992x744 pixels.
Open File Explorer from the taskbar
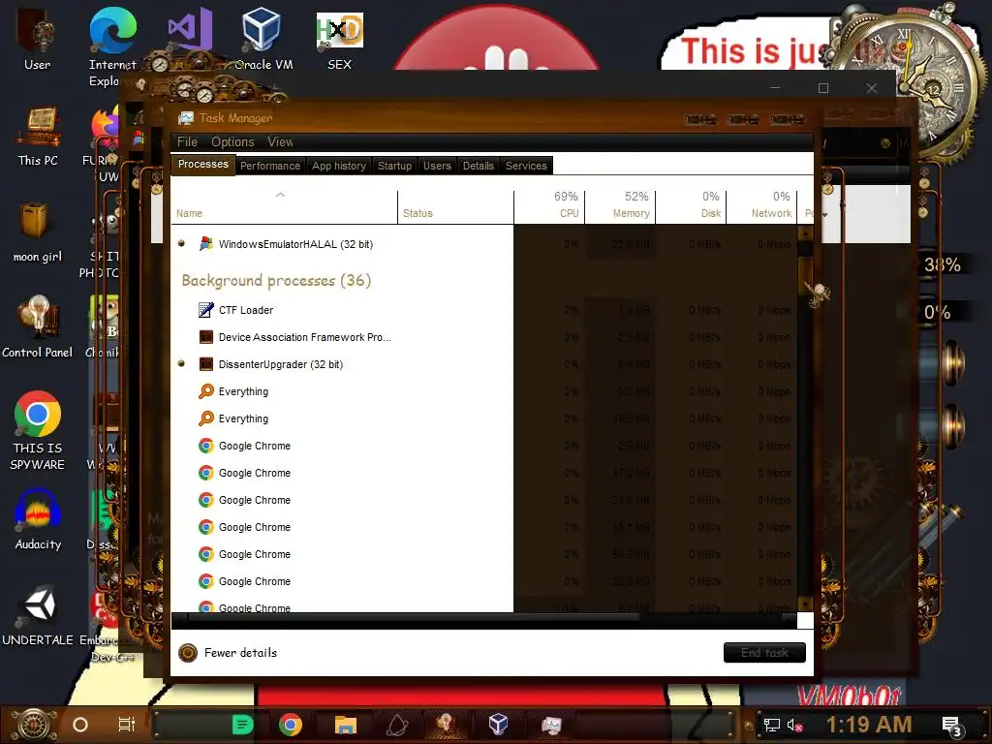(x=346, y=725)
